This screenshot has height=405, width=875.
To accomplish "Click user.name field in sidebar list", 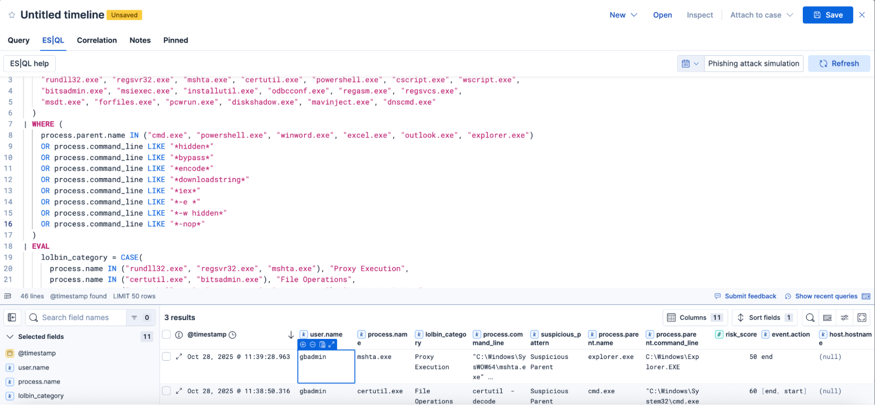I will [x=34, y=367].
